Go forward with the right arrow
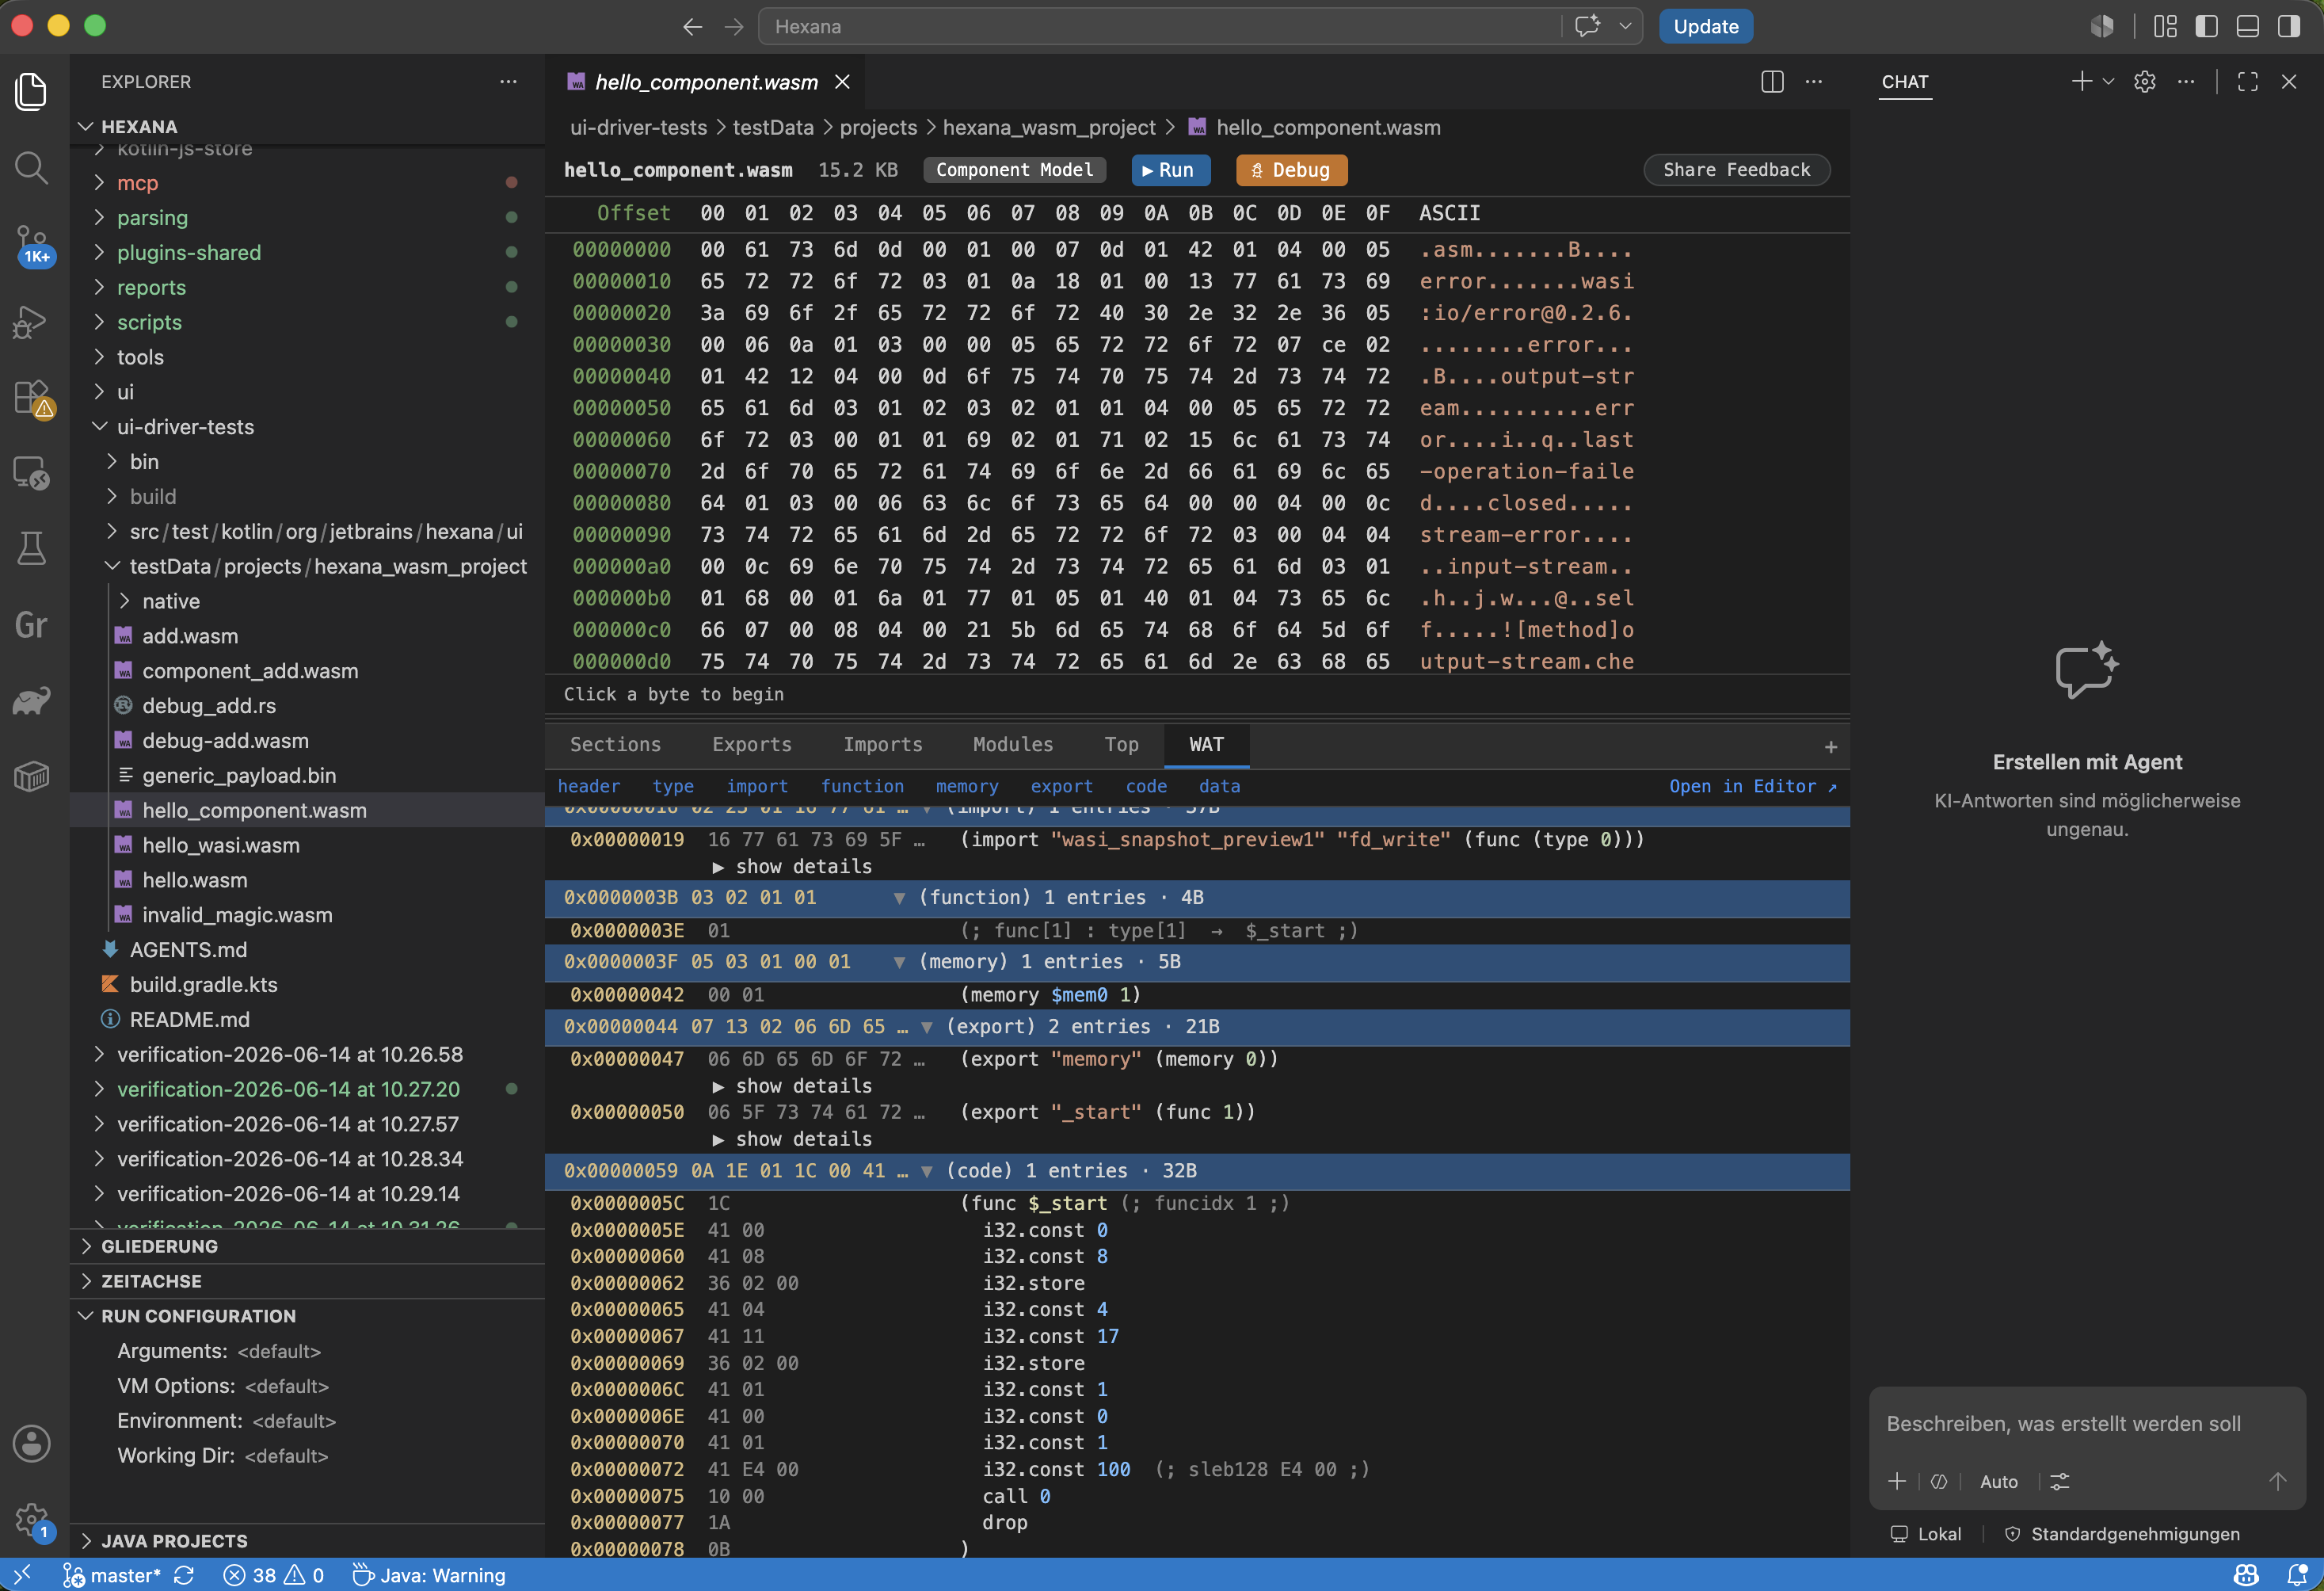The image size is (2324, 1591). [x=734, y=27]
